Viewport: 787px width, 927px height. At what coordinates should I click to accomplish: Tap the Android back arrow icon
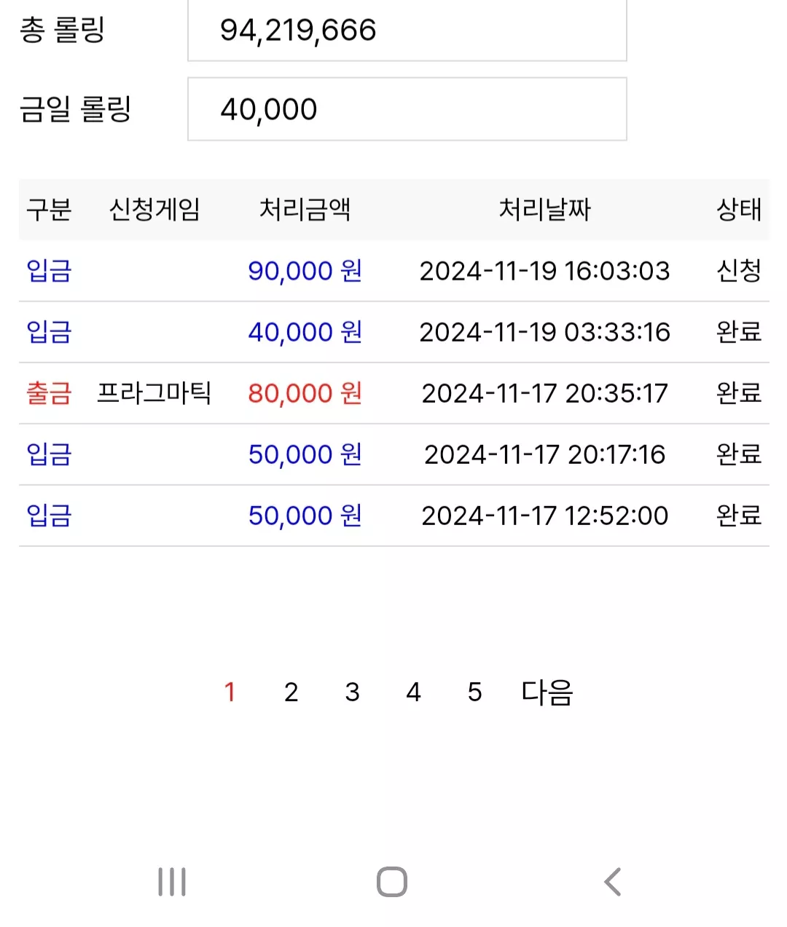click(x=613, y=882)
